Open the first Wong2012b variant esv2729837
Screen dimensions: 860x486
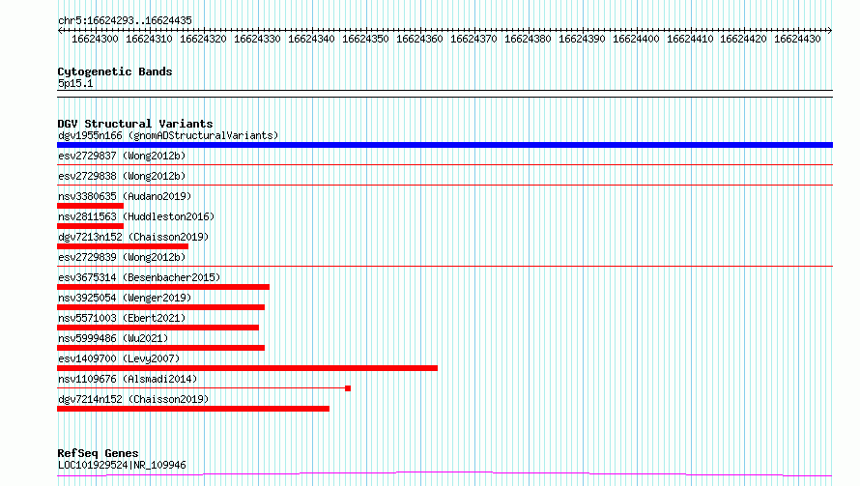[x=122, y=156]
